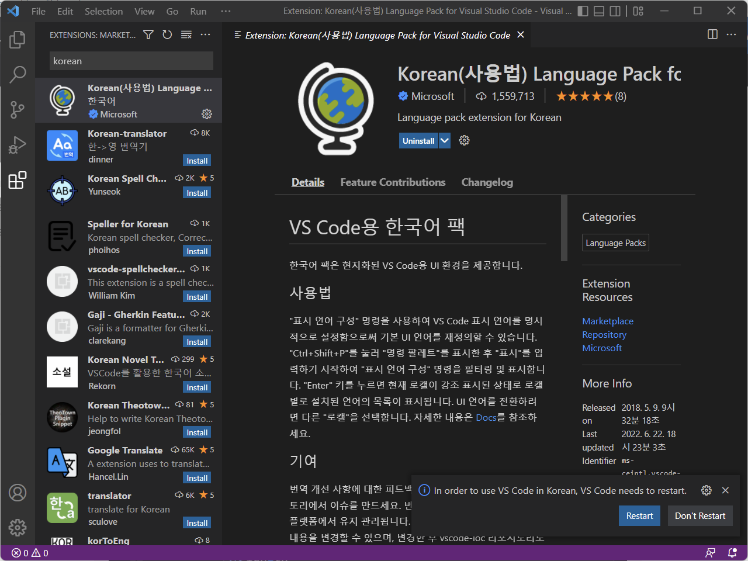Open editor More Actions ellipsis

(x=731, y=34)
